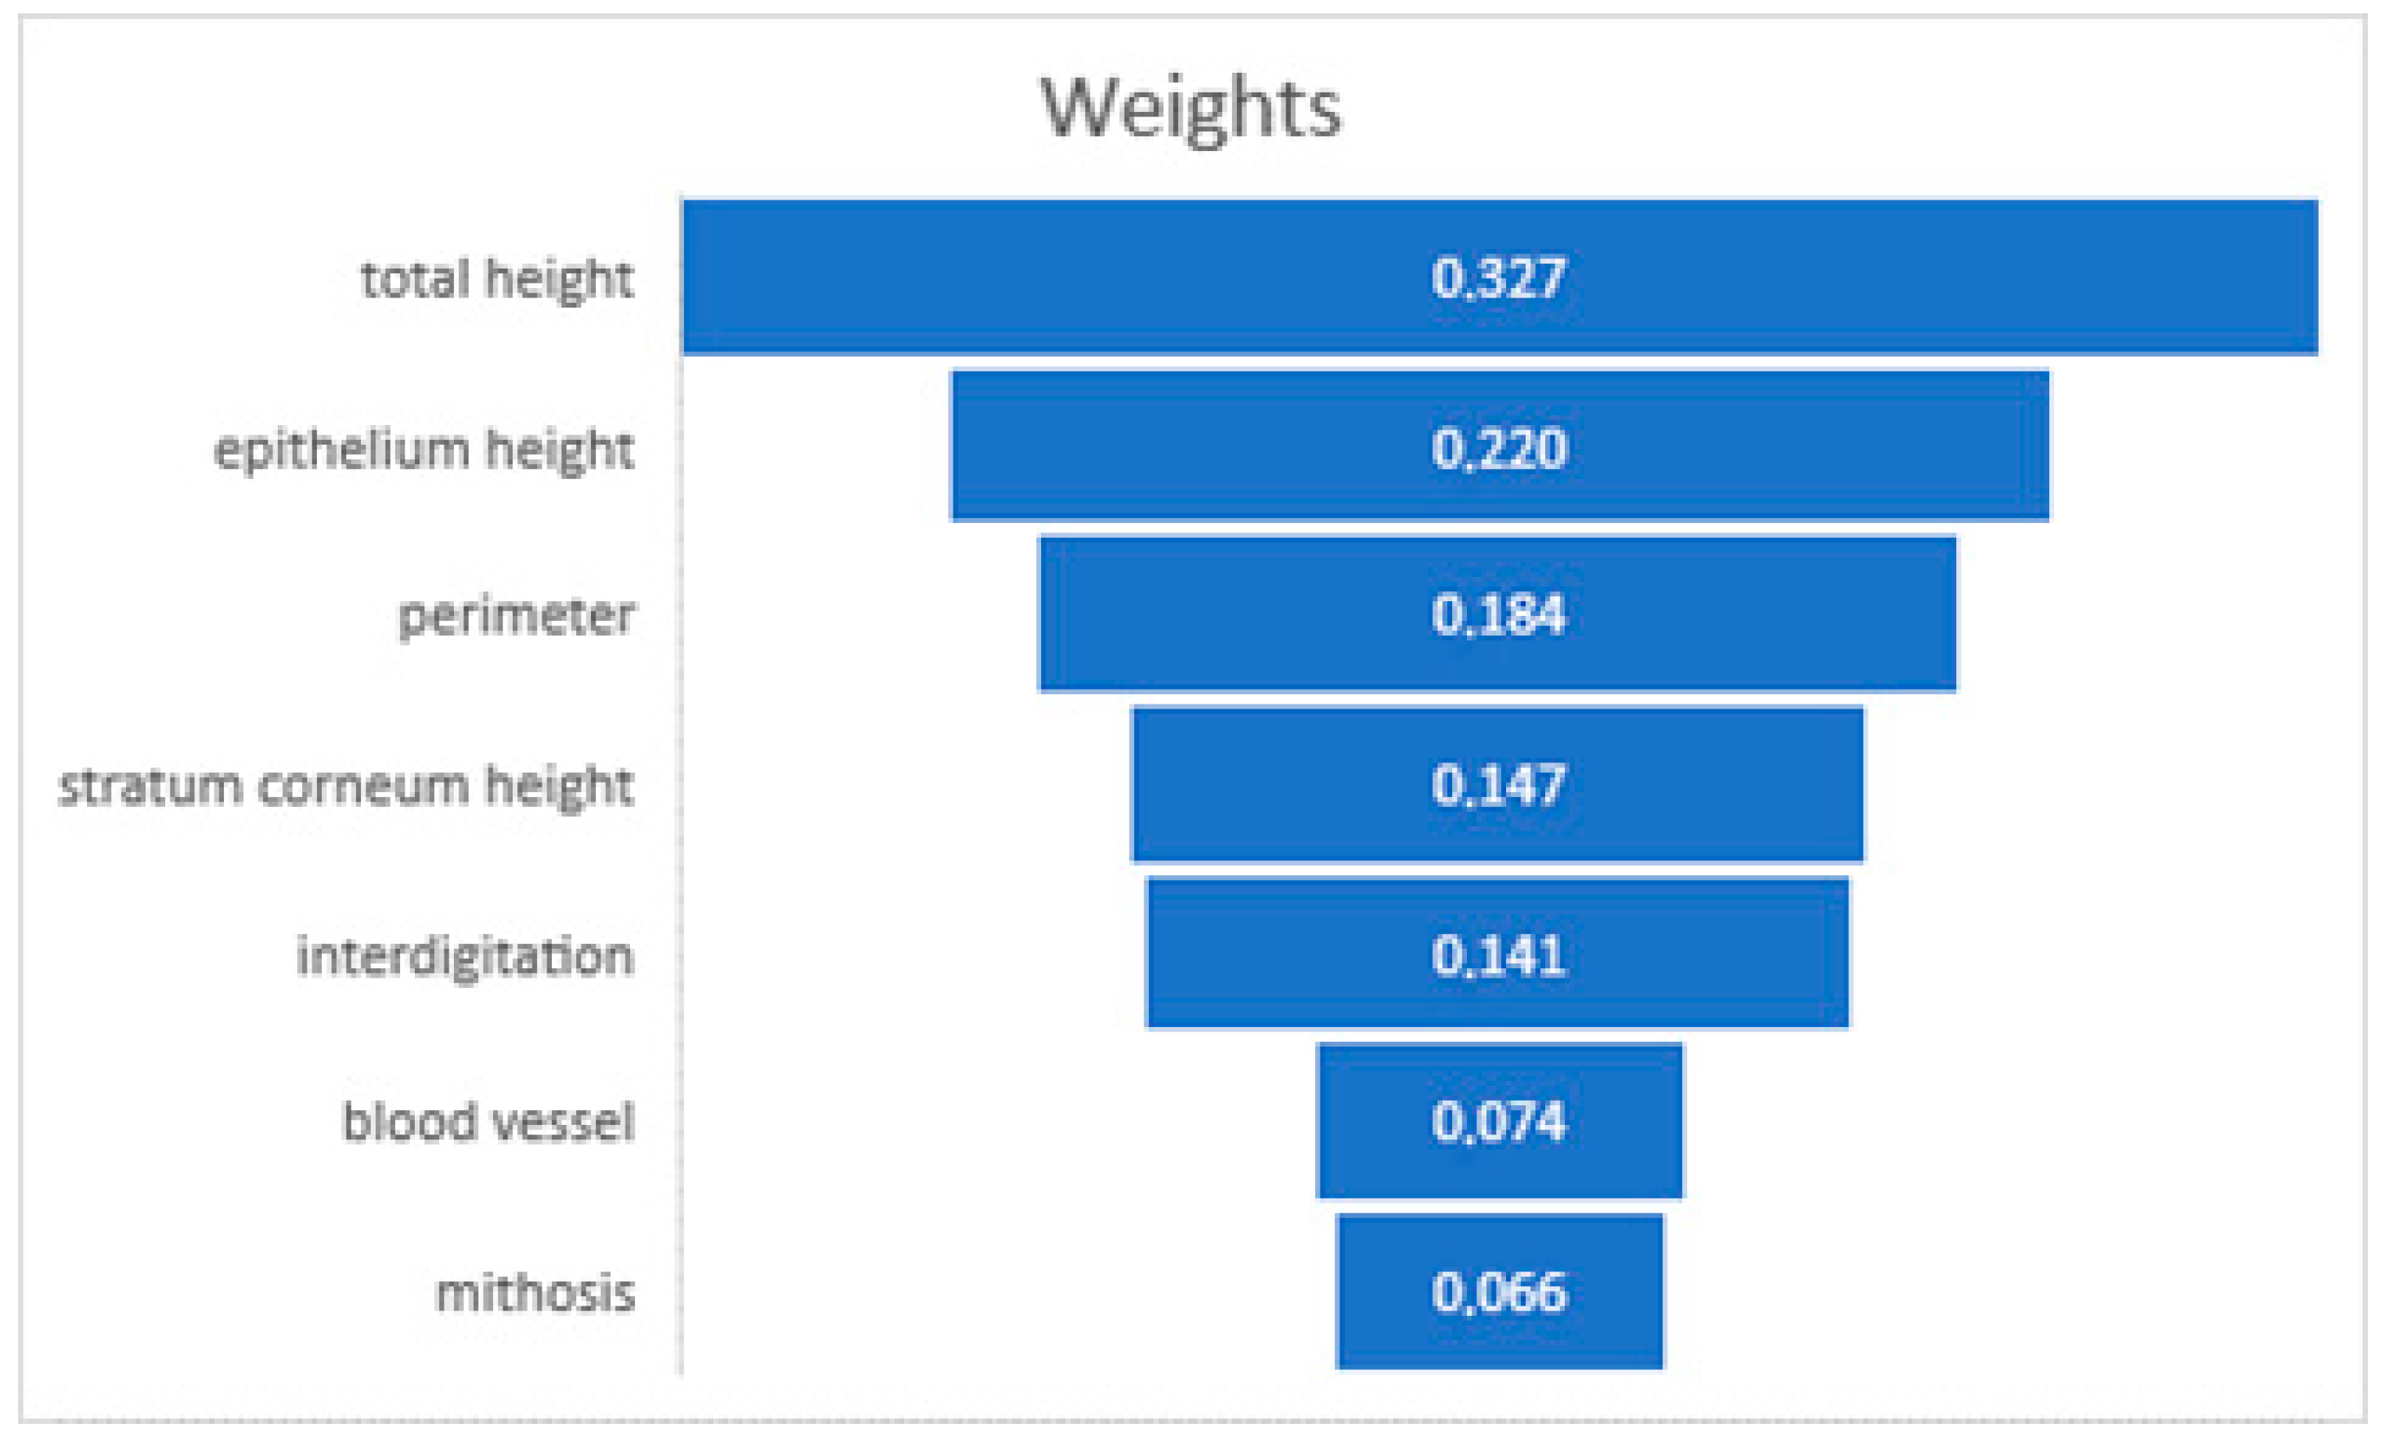Select the 0,147 data value label
Image resolution: width=2382 pixels, height=1438 pixels.
1497,784
